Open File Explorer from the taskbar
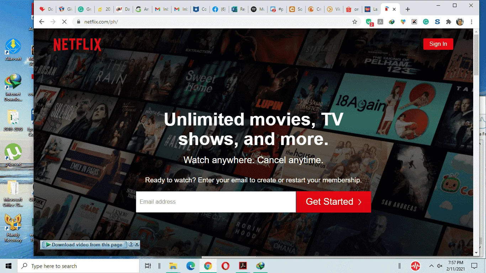Image resolution: width=486 pixels, height=273 pixels. click(x=173, y=266)
